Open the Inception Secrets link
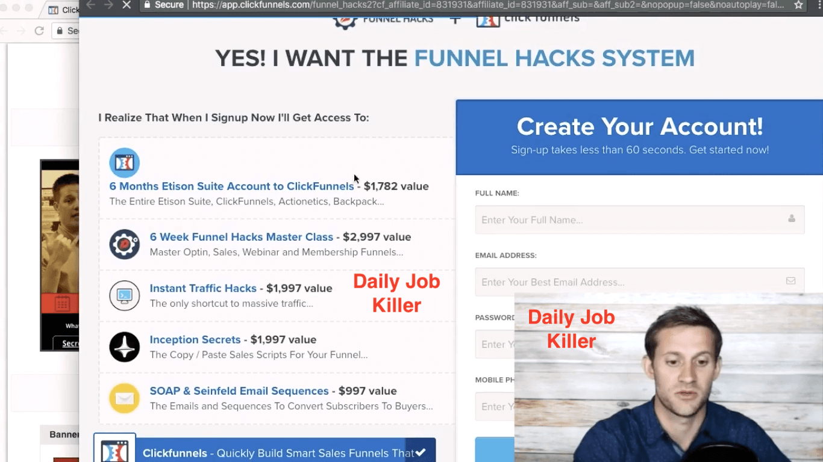The height and width of the screenshot is (462, 823). [195, 340]
